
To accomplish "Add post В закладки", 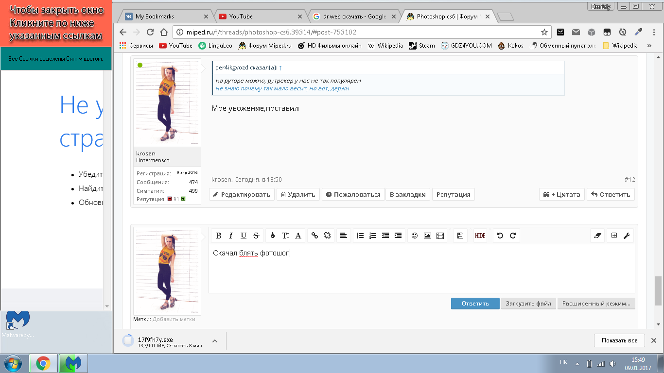I will click(x=408, y=194).
